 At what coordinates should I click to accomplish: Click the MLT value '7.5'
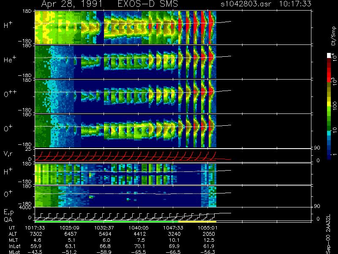[x=141, y=240]
